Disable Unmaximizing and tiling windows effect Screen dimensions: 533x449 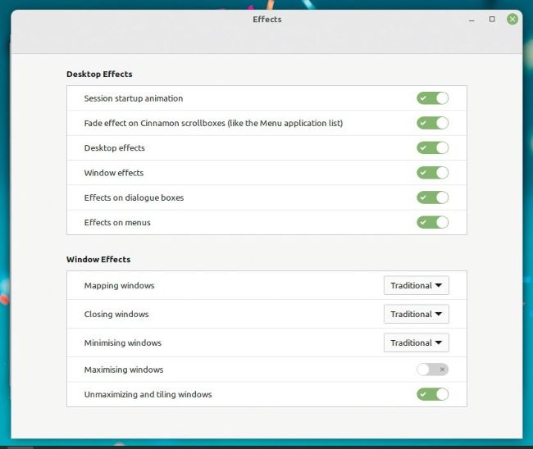(x=432, y=394)
